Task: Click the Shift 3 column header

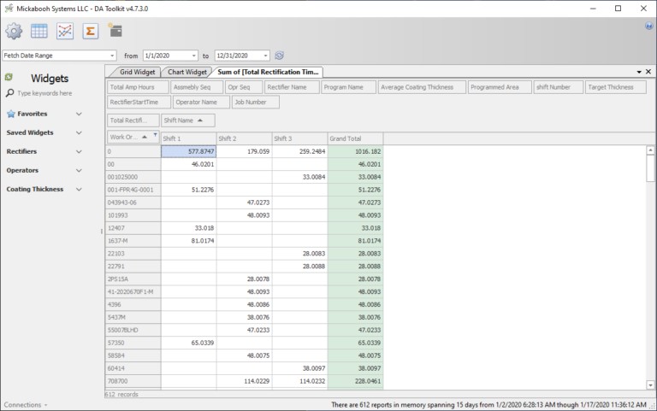Action: coord(299,138)
